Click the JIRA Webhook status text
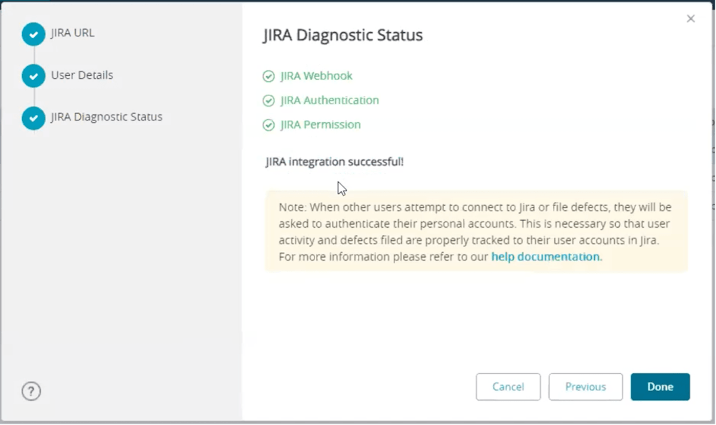716x425 pixels. pyautogui.click(x=317, y=76)
